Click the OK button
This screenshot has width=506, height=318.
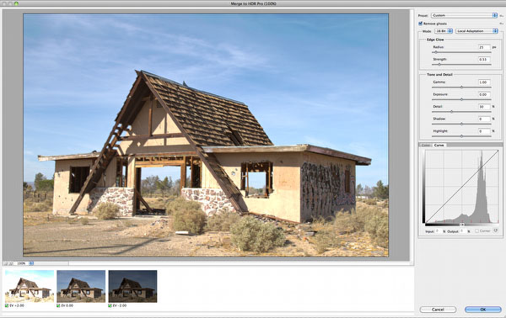(x=483, y=310)
